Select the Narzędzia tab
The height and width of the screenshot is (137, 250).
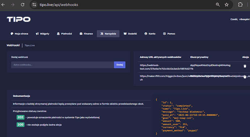(108, 34)
